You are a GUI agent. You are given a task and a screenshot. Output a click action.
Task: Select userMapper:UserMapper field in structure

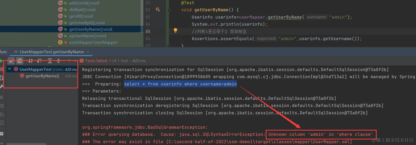93,42
